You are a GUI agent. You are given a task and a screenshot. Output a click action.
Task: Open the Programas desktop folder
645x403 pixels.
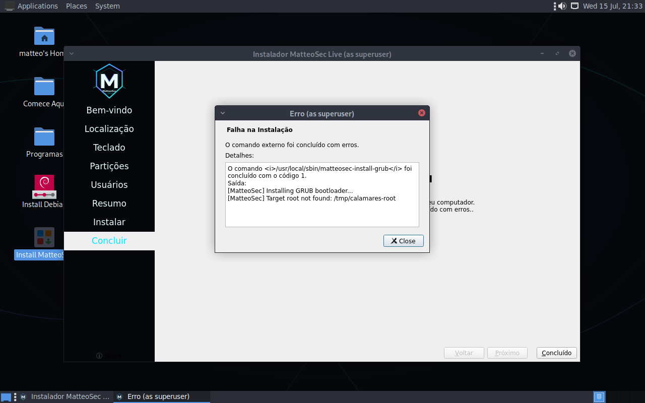[44, 137]
